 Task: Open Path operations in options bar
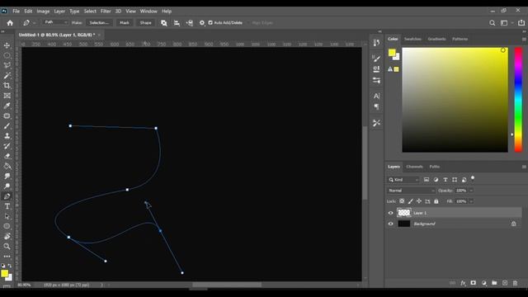pos(163,23)
